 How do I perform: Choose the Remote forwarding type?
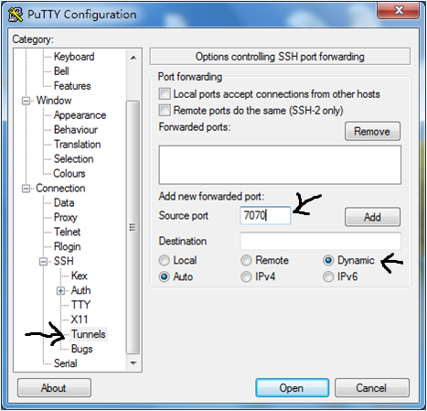coord(246,260)
